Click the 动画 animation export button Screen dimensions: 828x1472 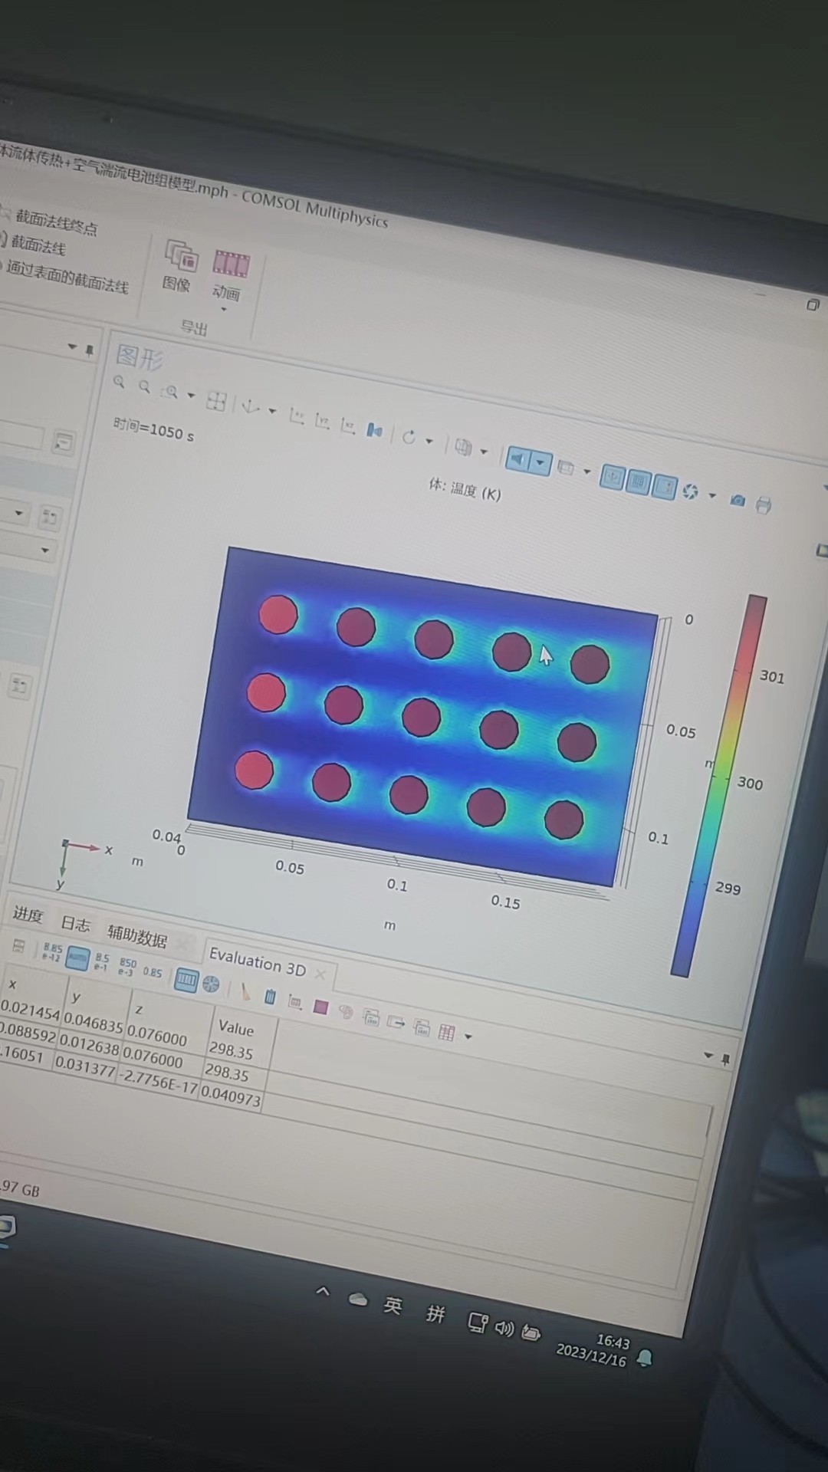[x=229, y=274]
